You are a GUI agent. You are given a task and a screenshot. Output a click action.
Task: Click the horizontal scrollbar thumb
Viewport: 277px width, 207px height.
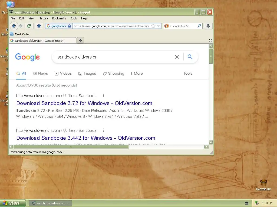click(71, 147)
